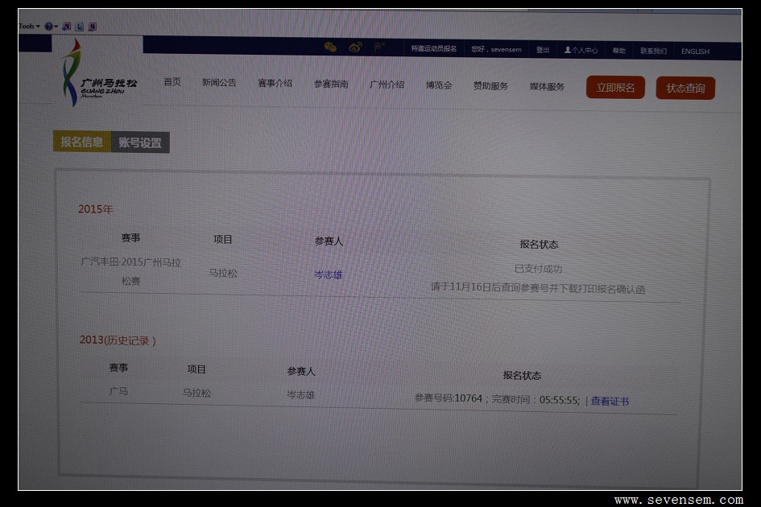Go to 首页 in navigation
761x507 pixels.
tap(172, 81)
